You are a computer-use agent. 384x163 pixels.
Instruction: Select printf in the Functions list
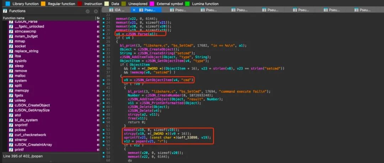point(19,150)
